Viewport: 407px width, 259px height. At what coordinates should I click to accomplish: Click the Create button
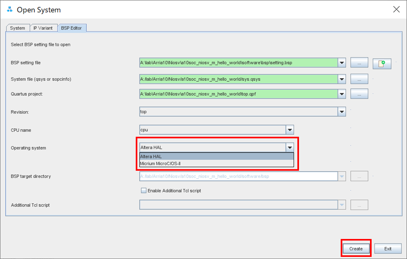pos(356,248)
